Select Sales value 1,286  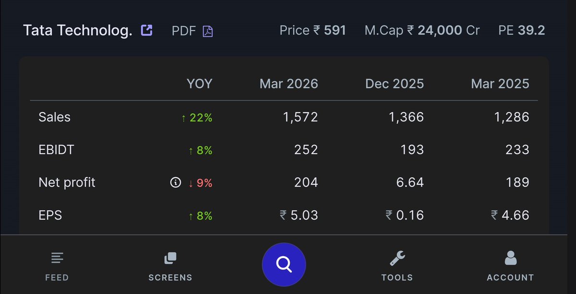512,118
